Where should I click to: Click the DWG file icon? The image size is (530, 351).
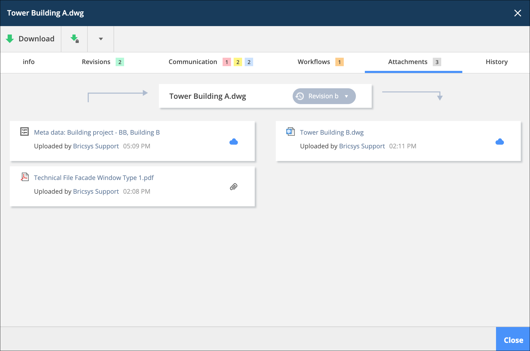click(291, 131)
